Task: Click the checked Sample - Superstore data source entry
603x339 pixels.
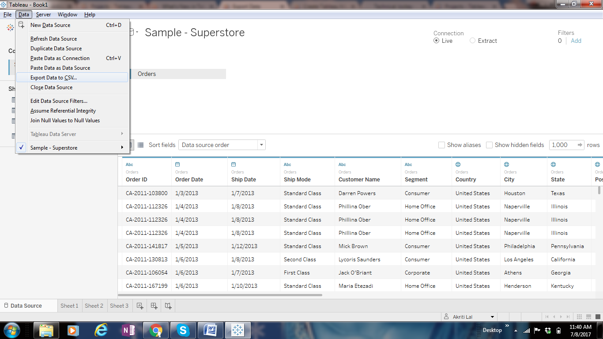Action: [72, 148]
